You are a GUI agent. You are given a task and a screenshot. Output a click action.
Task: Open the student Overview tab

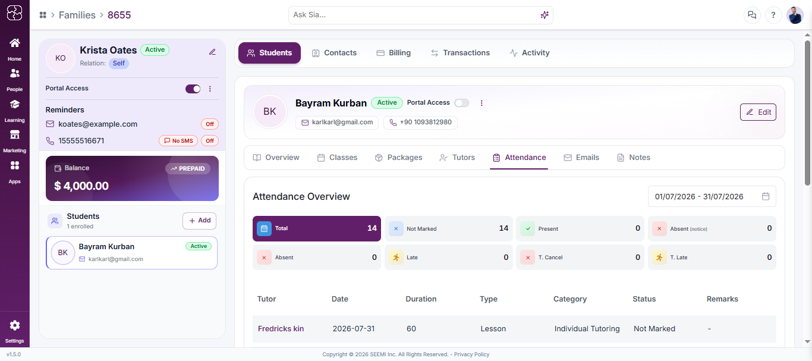[x=276, y=158]
